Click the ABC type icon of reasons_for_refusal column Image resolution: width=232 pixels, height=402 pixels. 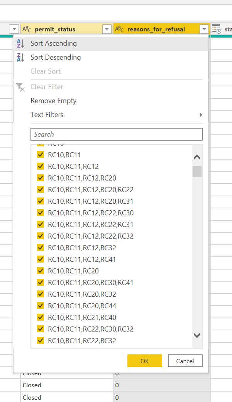119,29
